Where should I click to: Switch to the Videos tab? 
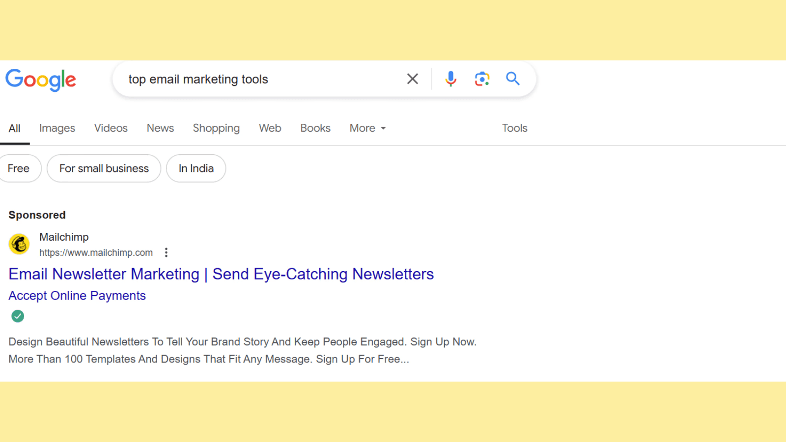(x=111, y=128)
